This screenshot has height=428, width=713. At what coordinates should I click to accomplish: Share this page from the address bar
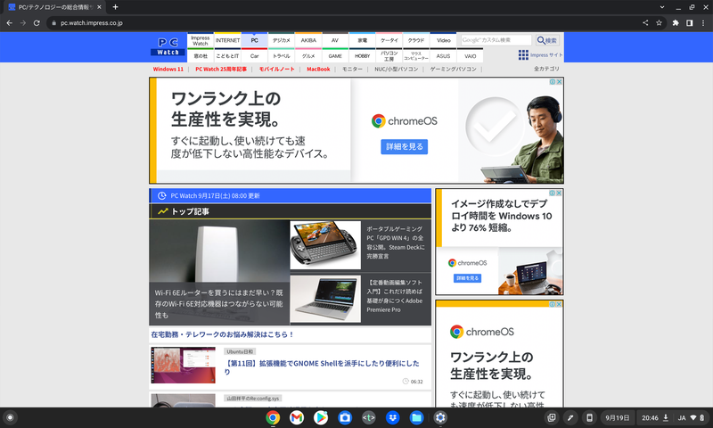click(645, 23)
